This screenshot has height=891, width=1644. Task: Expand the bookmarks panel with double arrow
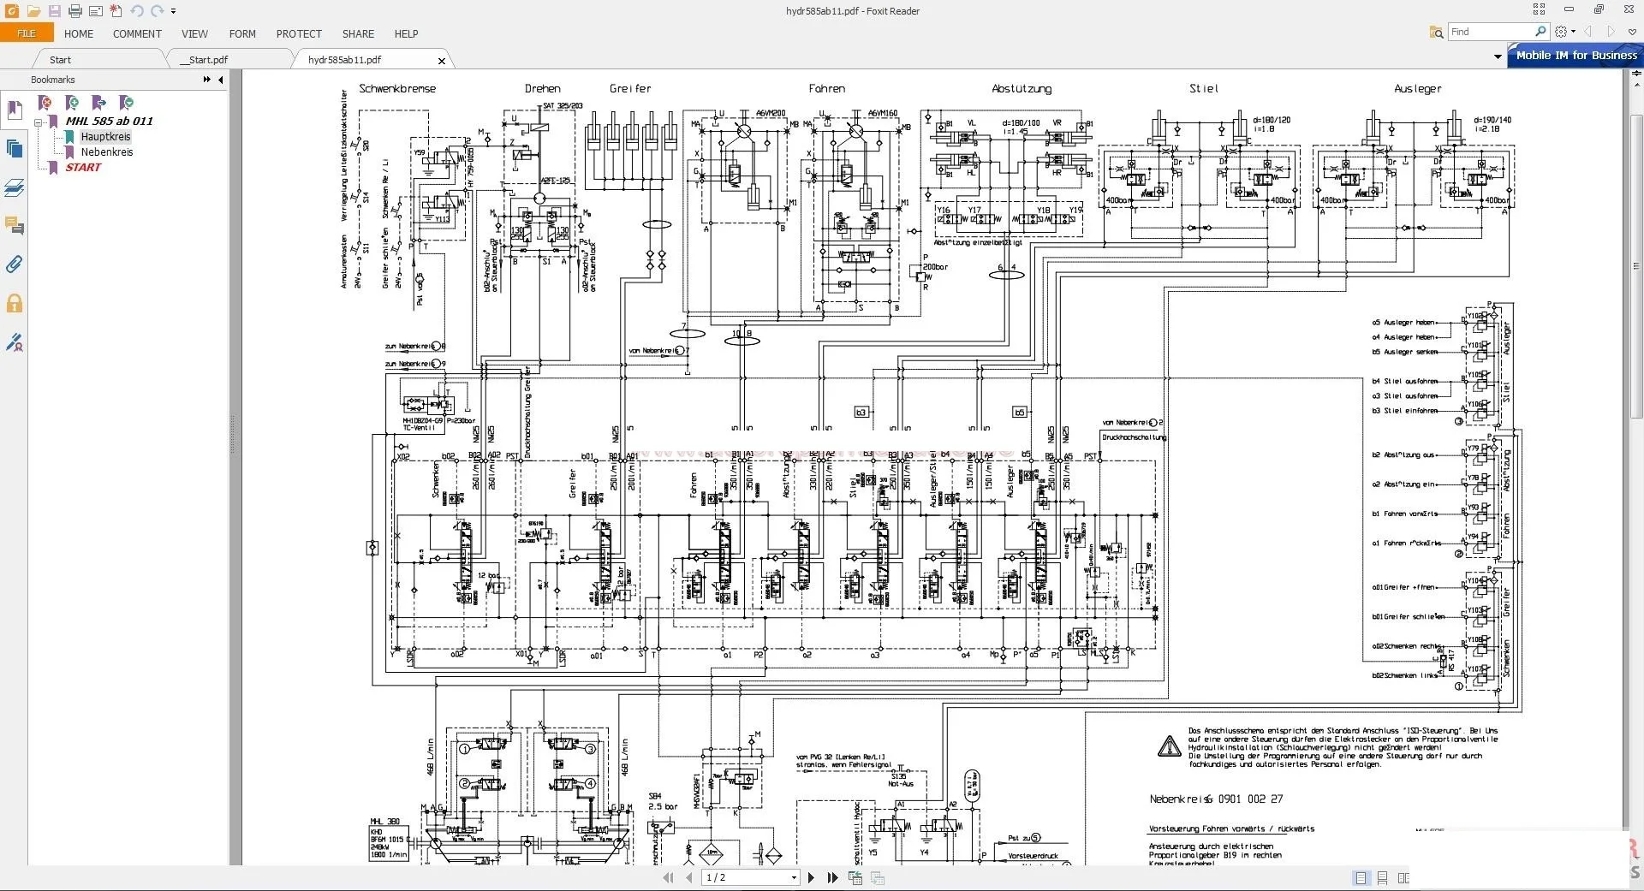click(206, 80)
